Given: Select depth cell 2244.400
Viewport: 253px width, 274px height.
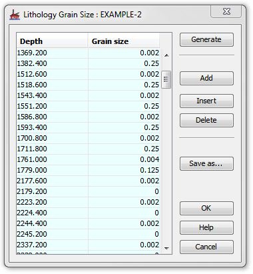Looking at the screenshot, I should click(x=53, y=223).
